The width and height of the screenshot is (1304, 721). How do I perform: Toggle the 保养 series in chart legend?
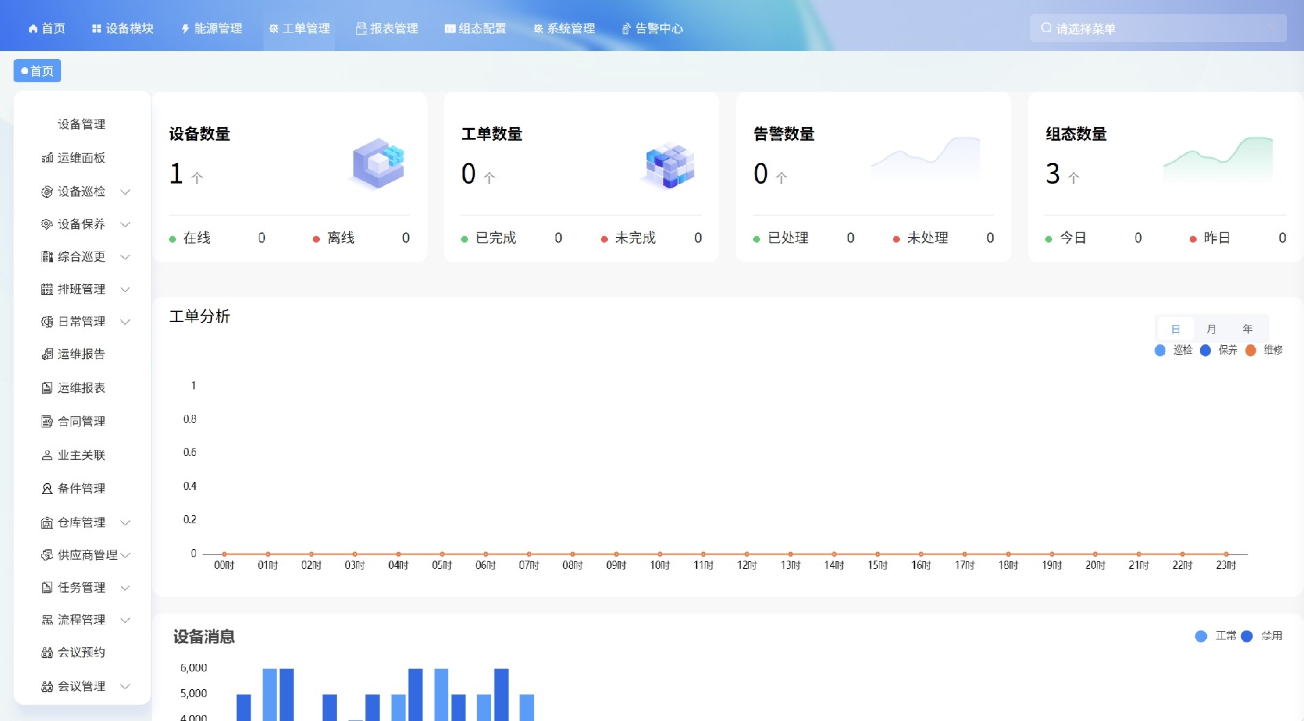tap(1219, 350)
